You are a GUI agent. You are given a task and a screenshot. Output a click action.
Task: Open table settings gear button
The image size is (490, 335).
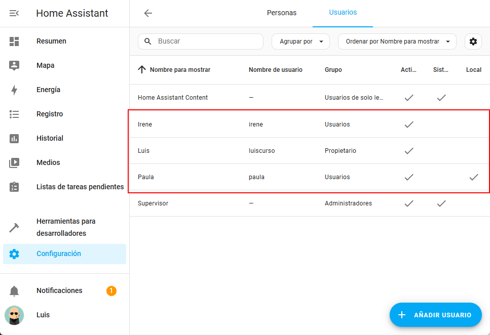473,41
